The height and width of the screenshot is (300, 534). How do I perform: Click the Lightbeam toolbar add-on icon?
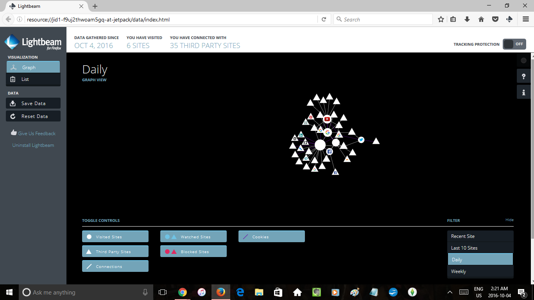(509, 19)
